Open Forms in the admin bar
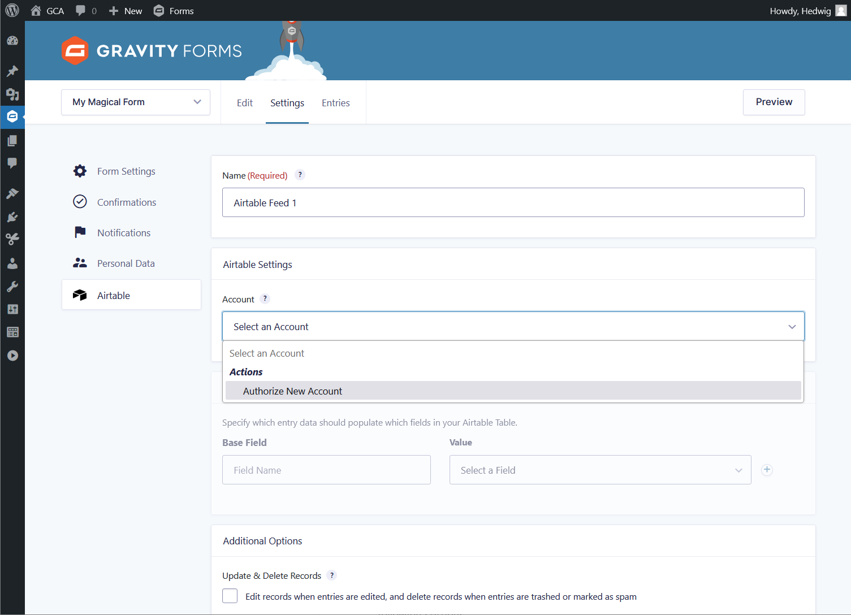Image resolution: width=851 pixels, height=615 pixels. point(174,11)
